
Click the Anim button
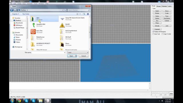pos(171,94)
